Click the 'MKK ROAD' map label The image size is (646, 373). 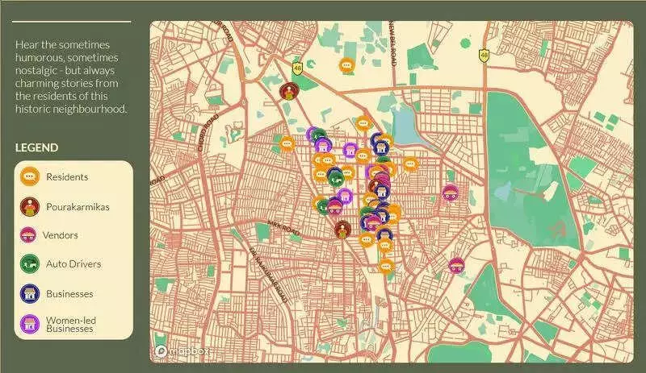point(284,228)
